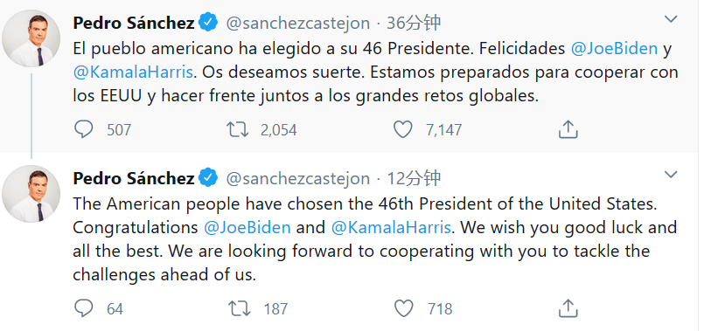Image resolution: width=711 pixels, height=331 pixels.
Task: Open the 12分钟 timestamp of the second tweet
Action: (x=413, y=178)
